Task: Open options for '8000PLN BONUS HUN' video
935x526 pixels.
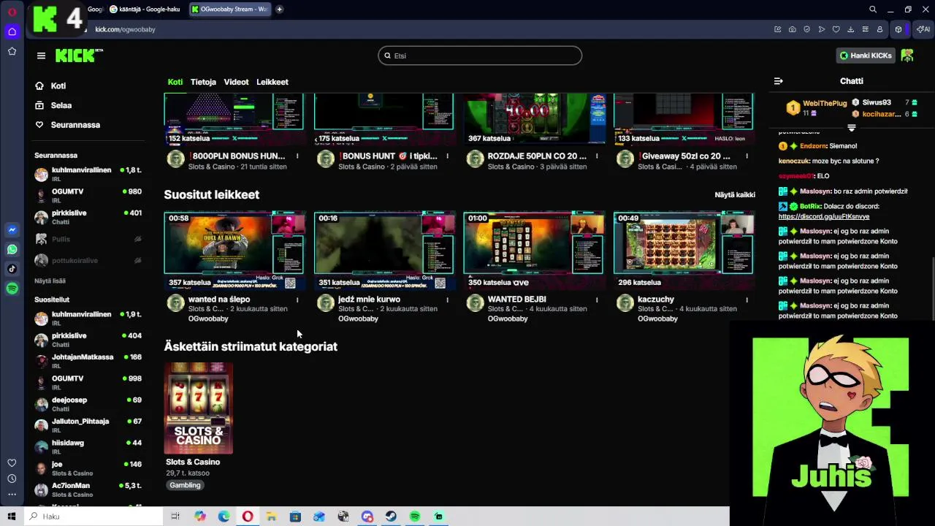Action: click(x=297, y=156)
